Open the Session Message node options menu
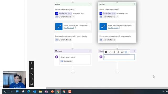This screenshot has width=168, height=94. [134, 51]
